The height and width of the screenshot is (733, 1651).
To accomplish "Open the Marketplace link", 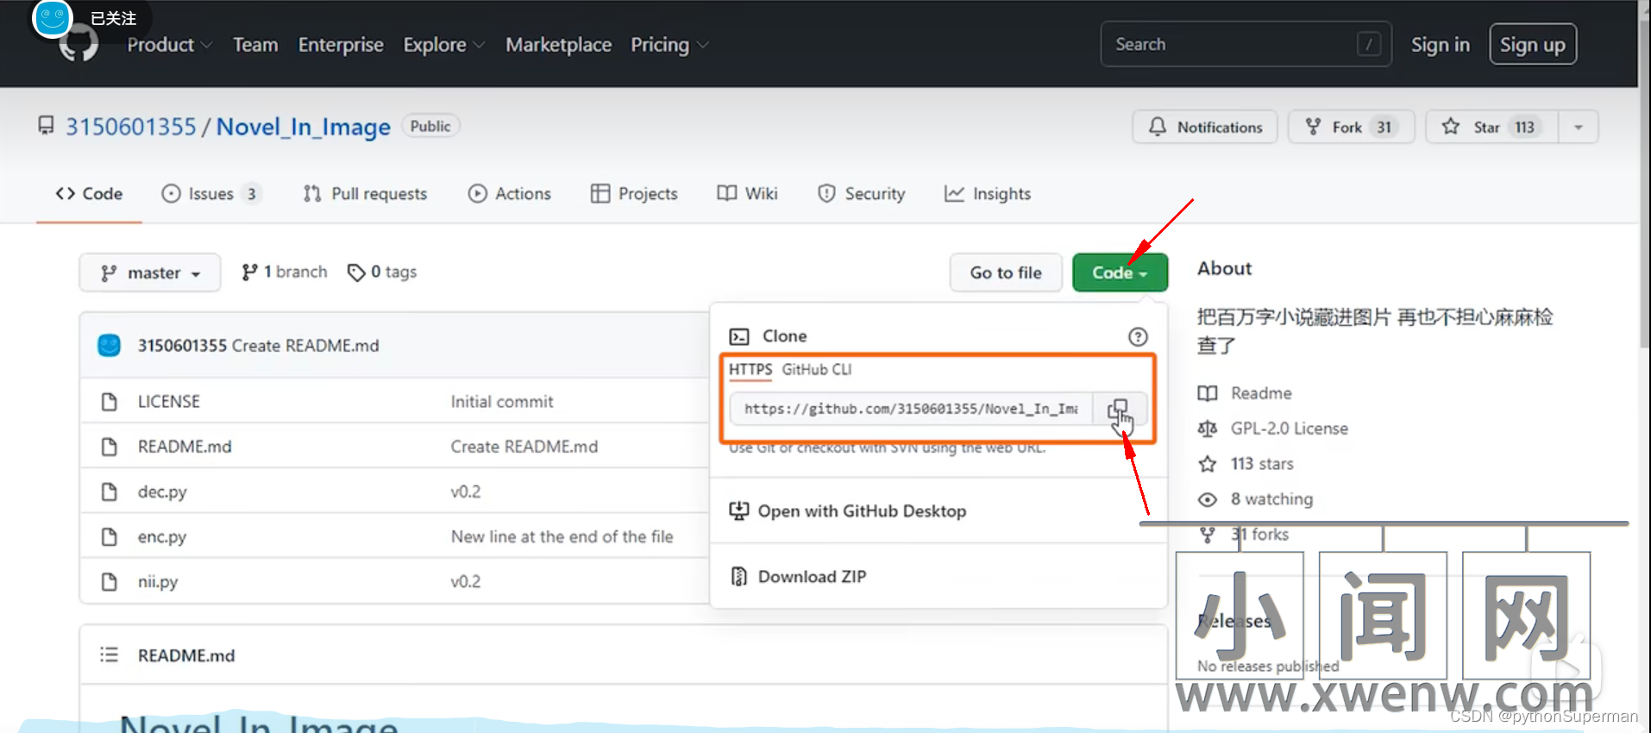I will 558,45.
